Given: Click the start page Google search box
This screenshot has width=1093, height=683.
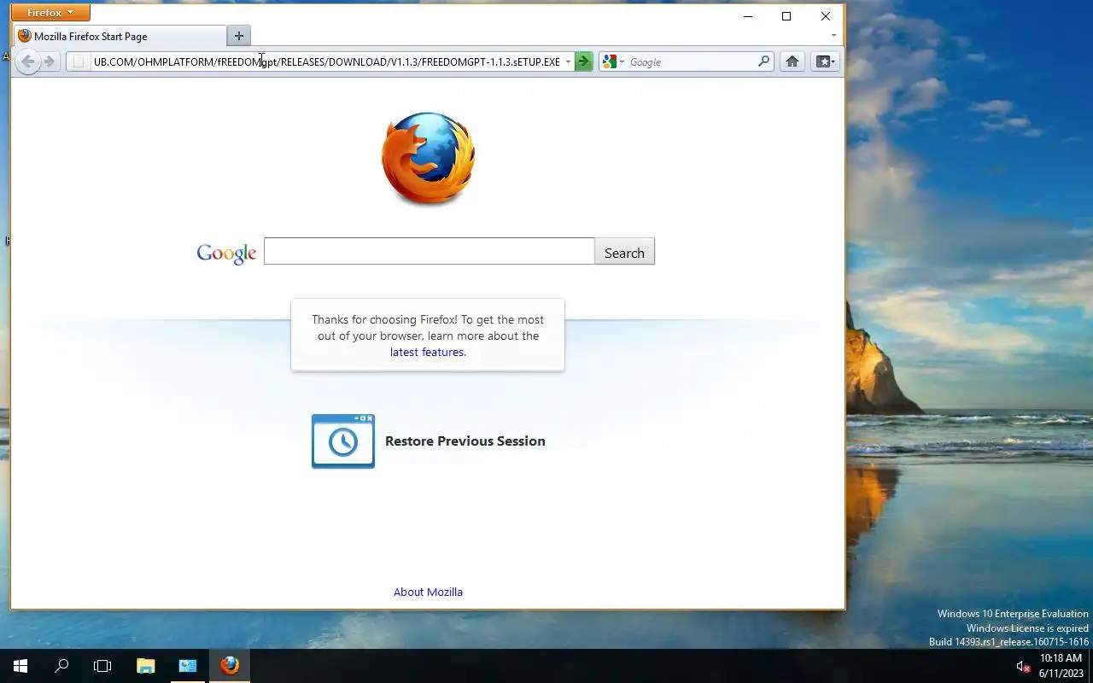Looking at the screenshot, I should pyautogui.click(x=429, y=251).
